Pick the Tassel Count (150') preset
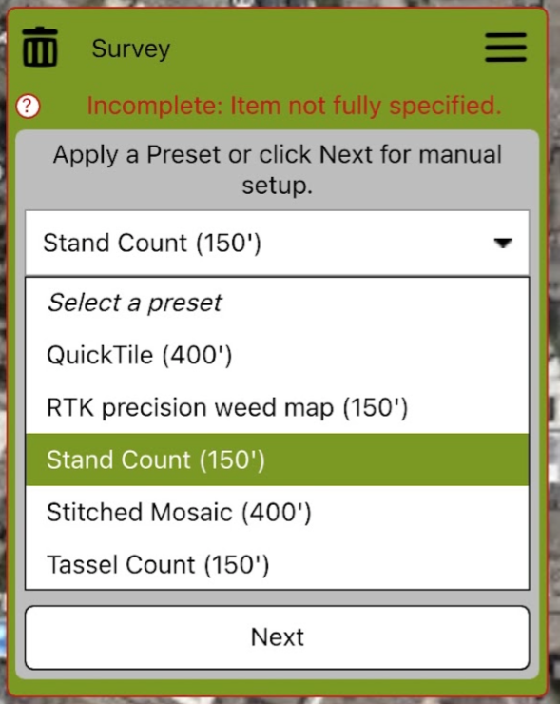Viewport: 560px width, 704px height. tap(278, 564)
